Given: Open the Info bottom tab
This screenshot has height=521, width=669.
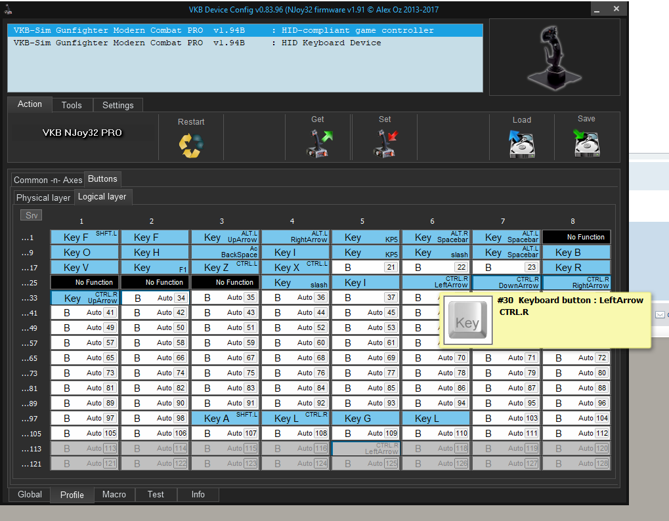Looking at the screenshot, I should [198, 495].
